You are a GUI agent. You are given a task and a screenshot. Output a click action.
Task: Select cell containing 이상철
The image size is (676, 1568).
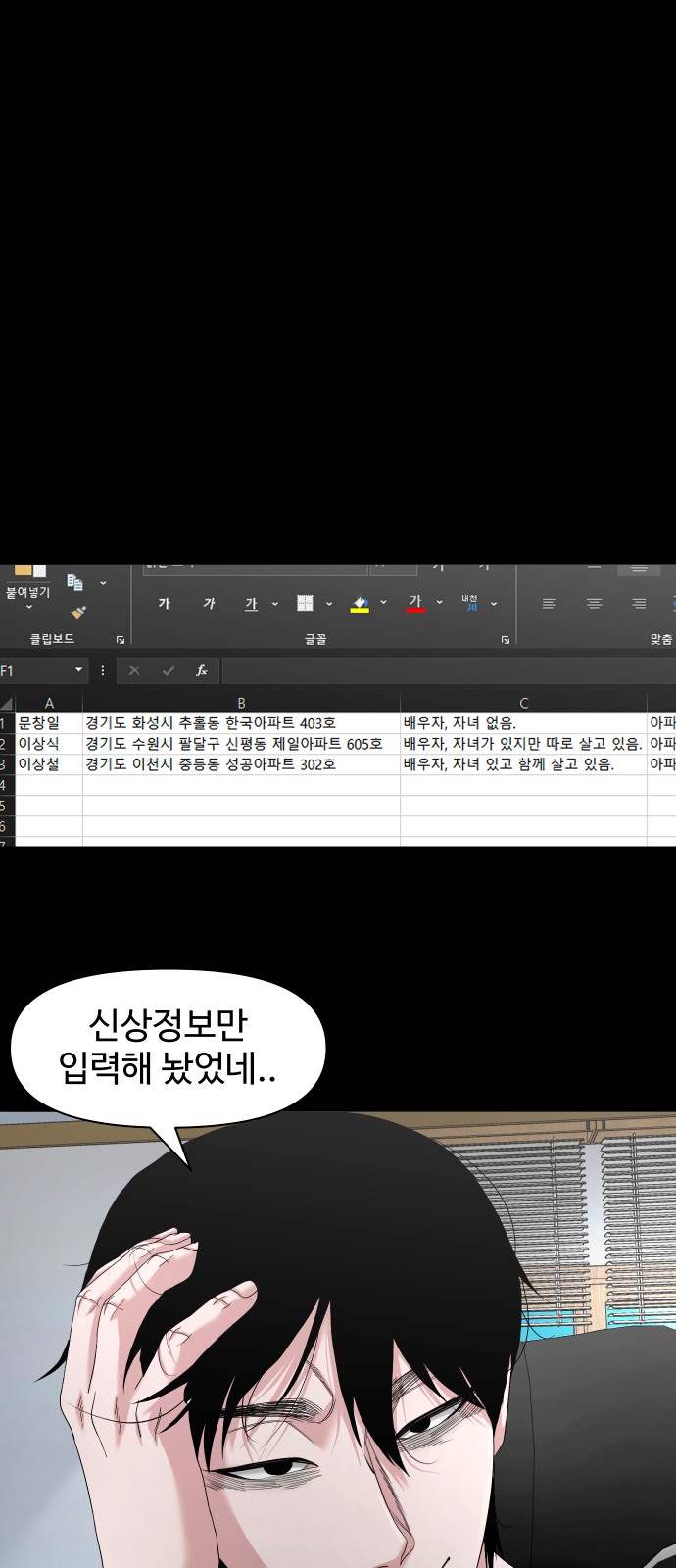click(49, 764)
